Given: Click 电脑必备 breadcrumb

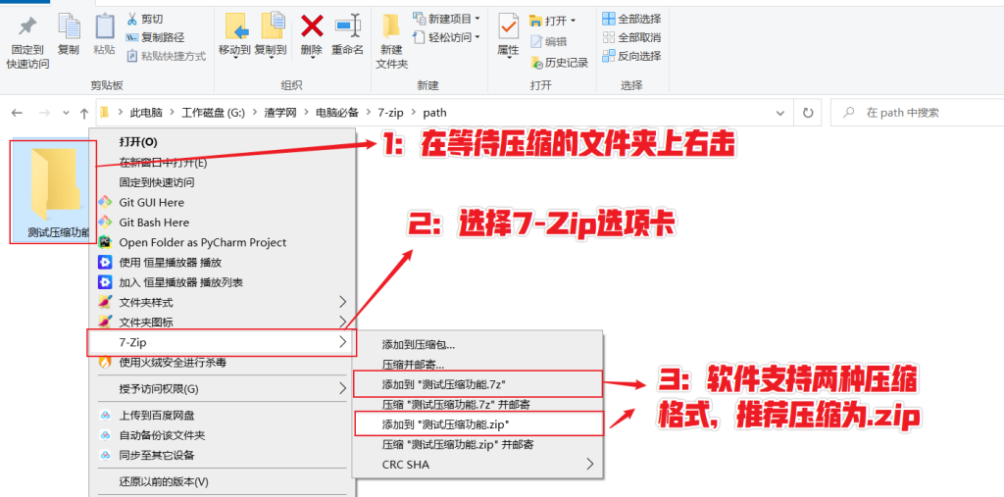Looking at the screenshot, I should [x=335, y=113].
